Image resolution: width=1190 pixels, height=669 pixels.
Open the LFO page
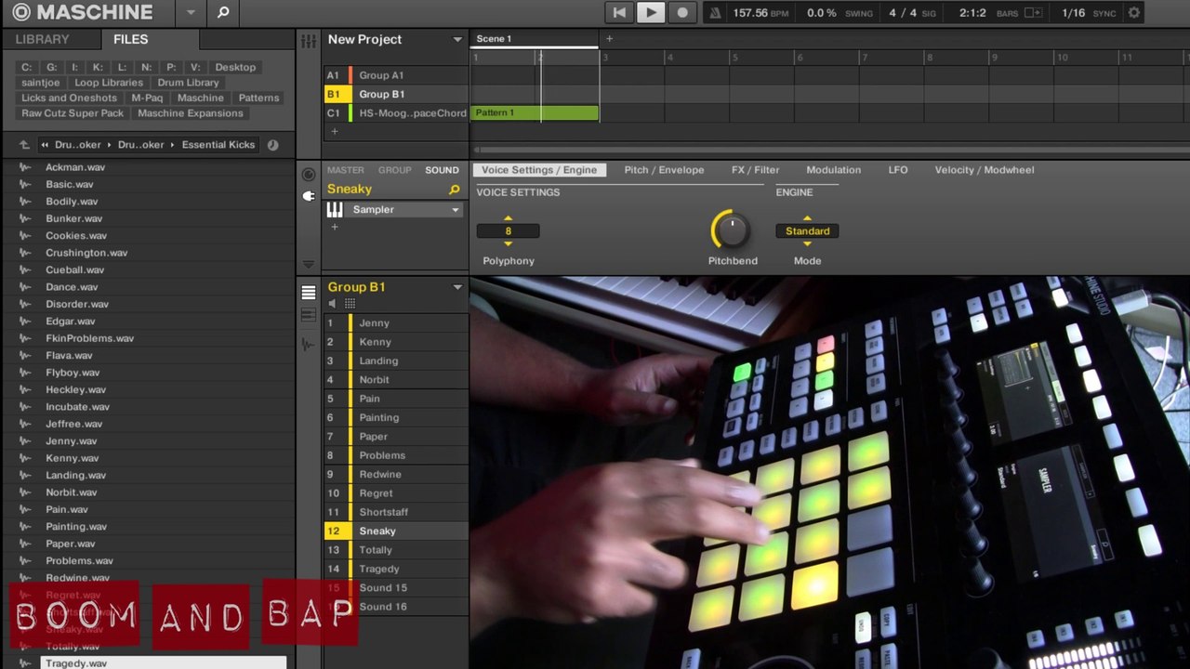tap(897, 170)
